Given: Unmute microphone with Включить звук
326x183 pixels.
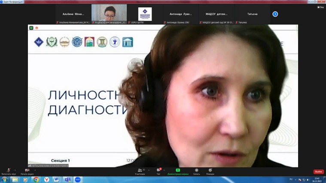Looking at the screenshot, I should click(x=8, y=171).
